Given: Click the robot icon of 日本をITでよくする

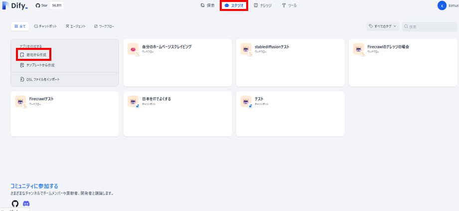Looking at the screenshot, I should pyautogui.click(x=133, y=101).
